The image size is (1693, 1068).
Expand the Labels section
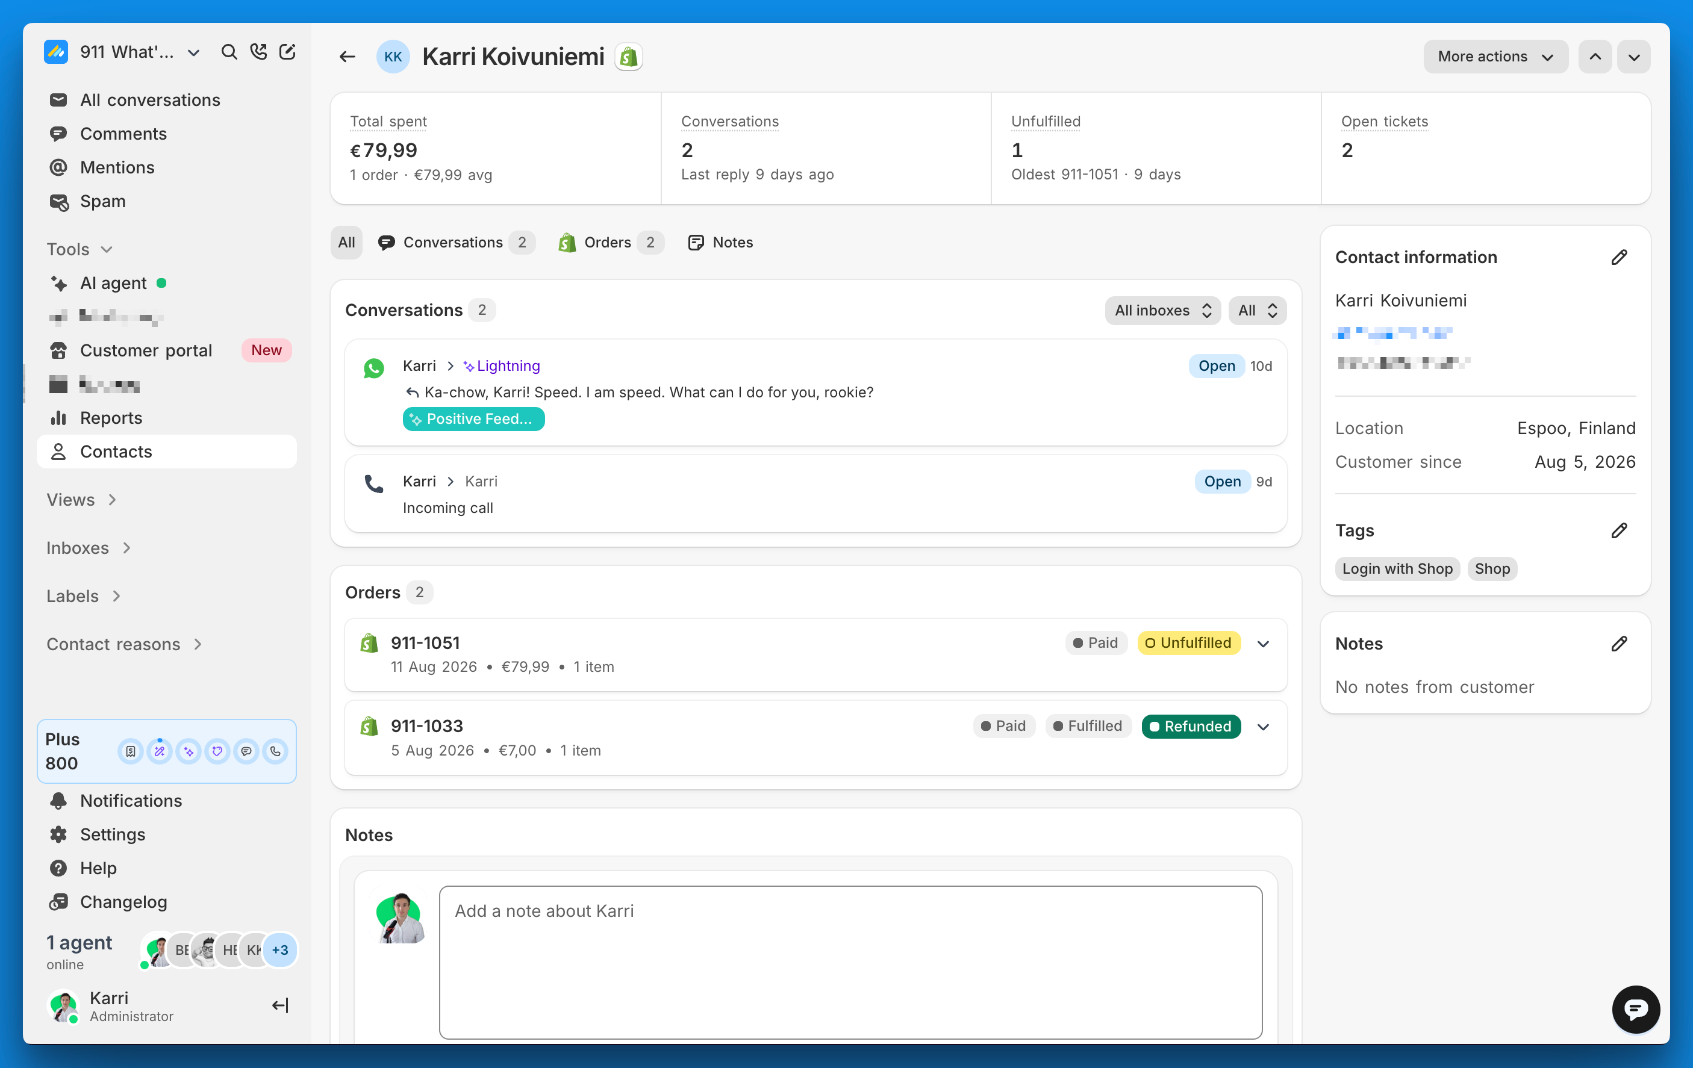tap(84, 596)
